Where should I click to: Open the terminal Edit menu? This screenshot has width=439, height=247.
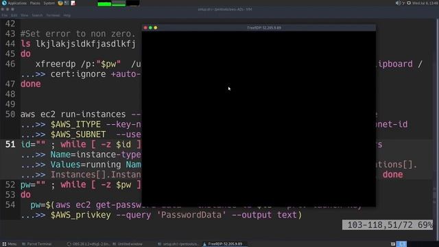(14, 15)
